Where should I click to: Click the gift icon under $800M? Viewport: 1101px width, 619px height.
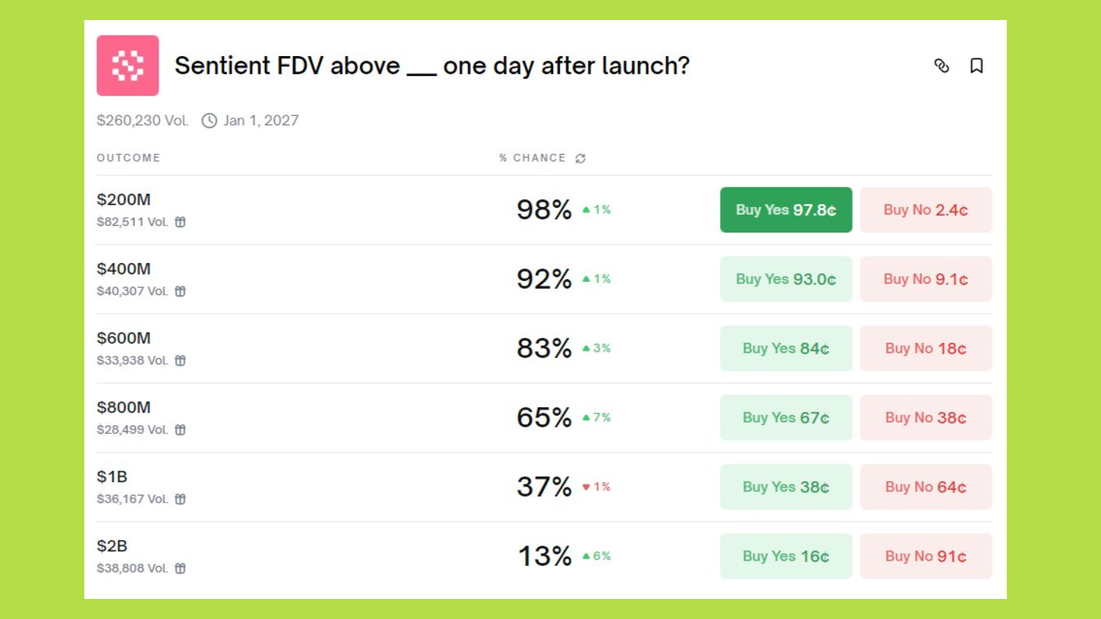180,430
